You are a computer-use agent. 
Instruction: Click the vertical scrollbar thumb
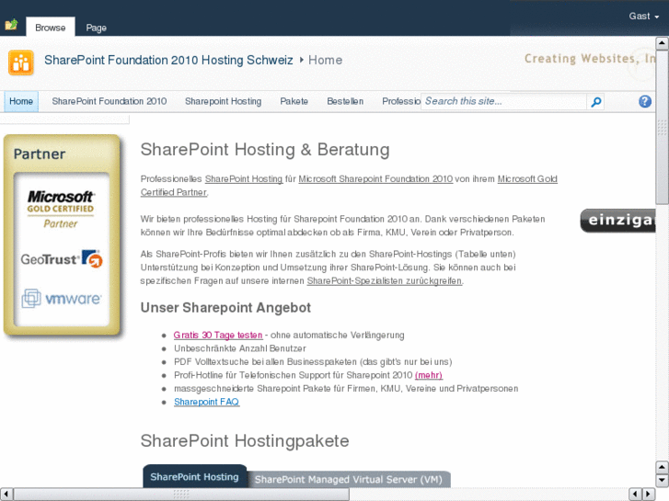click(x=662, y=128)
